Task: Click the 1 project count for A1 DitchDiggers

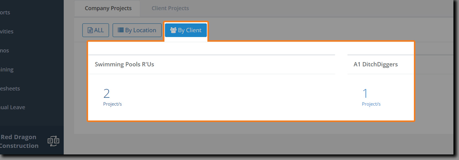Action: (365, 94)
